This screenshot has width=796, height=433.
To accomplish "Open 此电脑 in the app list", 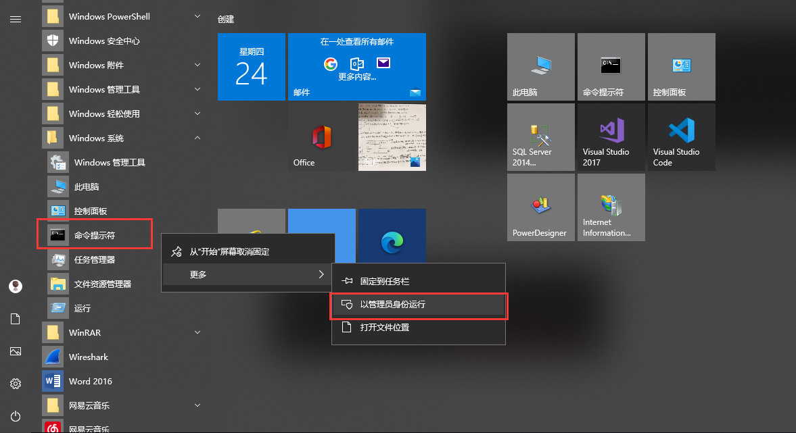I will click(124, 186).
